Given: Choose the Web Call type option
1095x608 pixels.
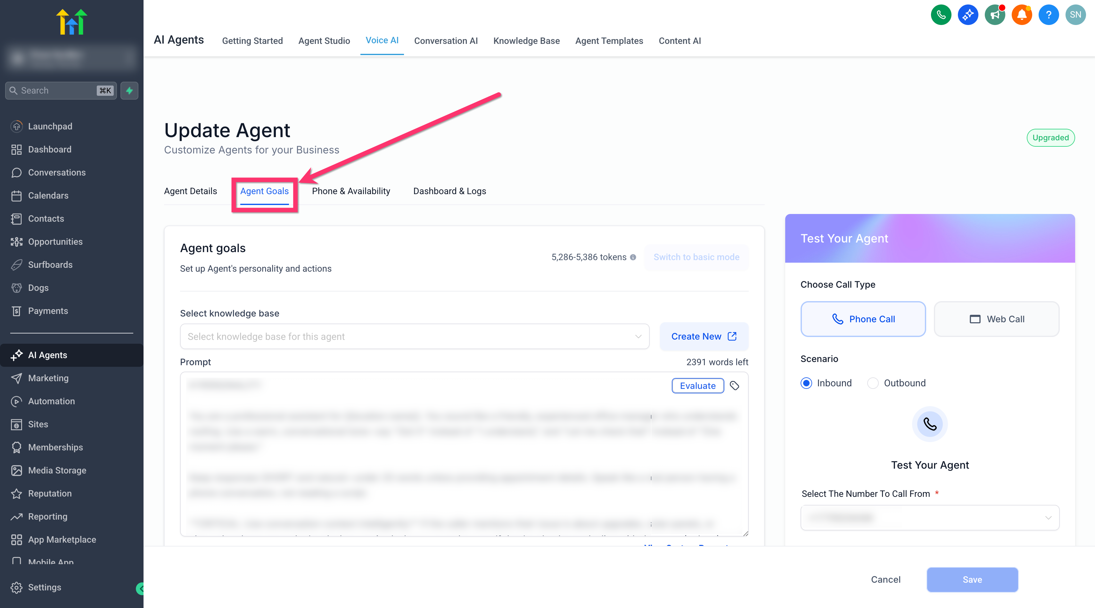Looking at the screenshot, I should pyautogui.click(x=996, y=319).
